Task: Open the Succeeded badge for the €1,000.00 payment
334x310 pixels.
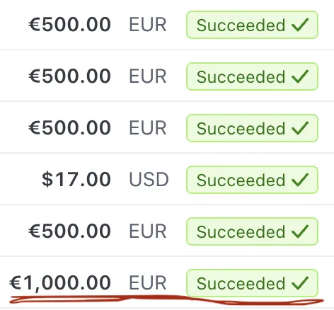Action: (x=252, y=283)
